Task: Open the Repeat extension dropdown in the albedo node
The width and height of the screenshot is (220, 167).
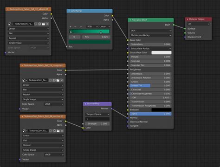Action: [x=28, y=38]
